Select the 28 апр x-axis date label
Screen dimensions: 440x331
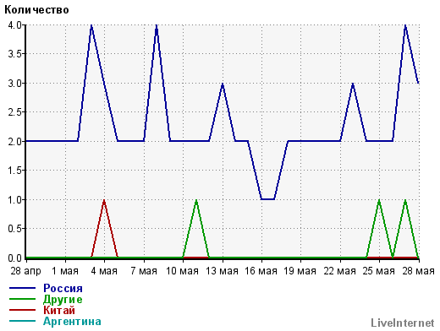click(x=25, y=271)
